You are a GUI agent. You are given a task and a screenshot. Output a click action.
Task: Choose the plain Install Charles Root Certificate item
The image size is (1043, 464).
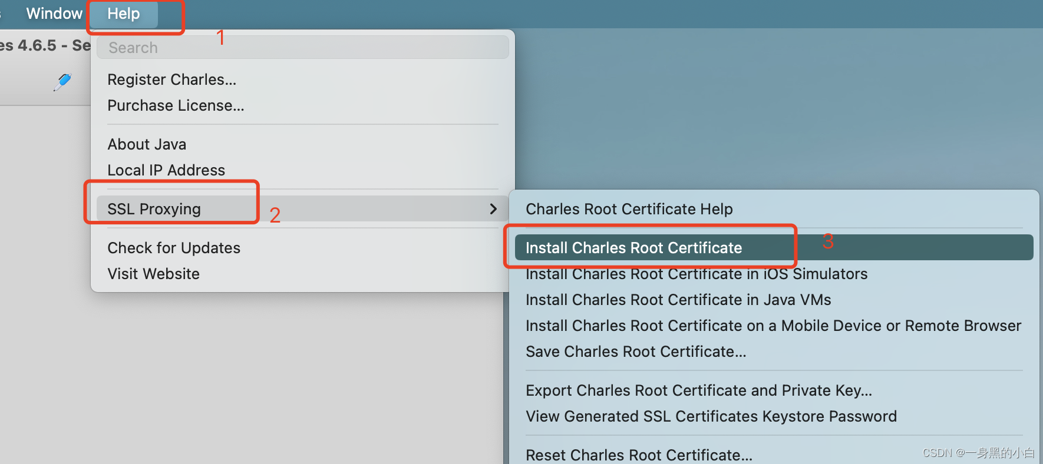[x=774, y=248]
